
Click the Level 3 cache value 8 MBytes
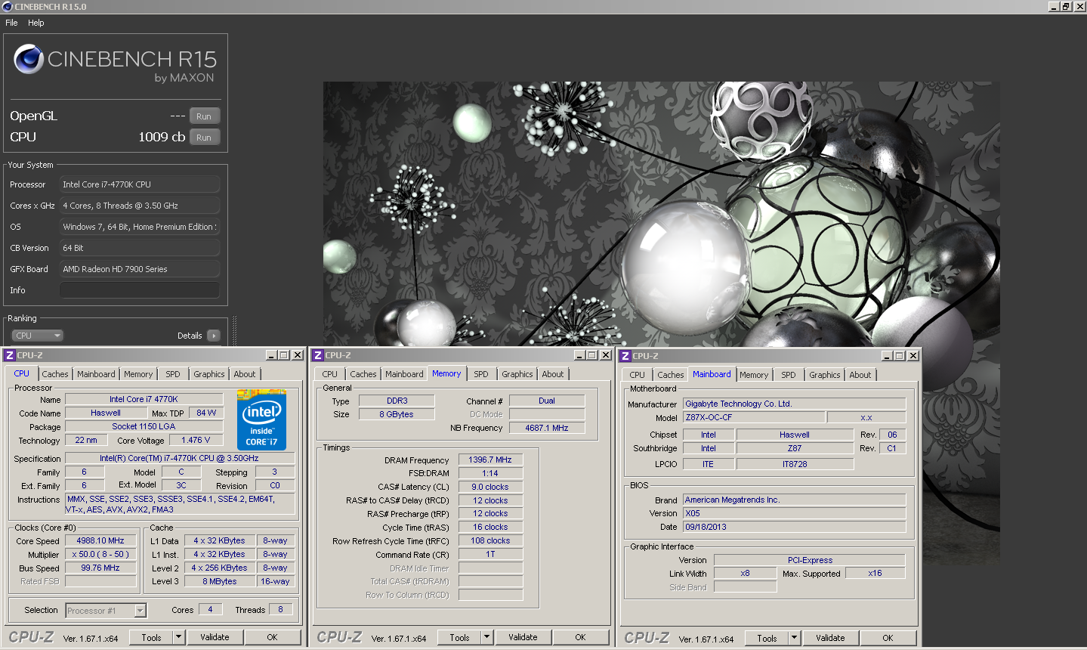click(220, 581)
